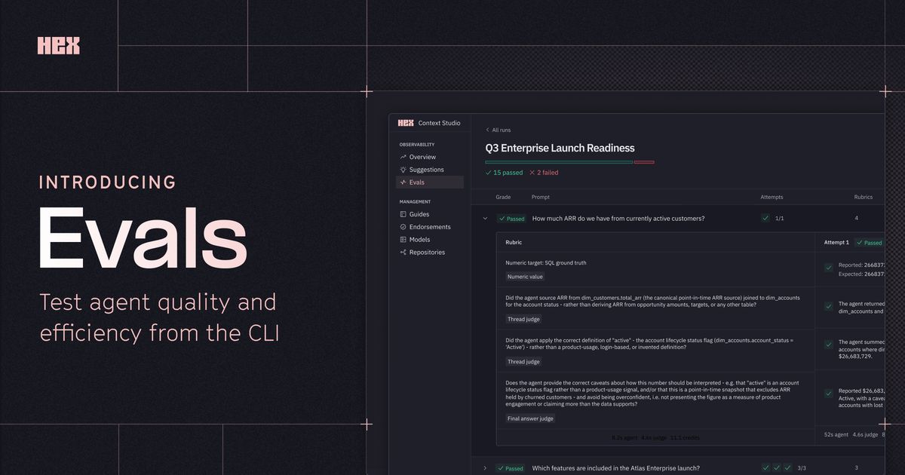Image resolution: width=905 pixels, height=475 pixels.
Task: Click the Final answer judge tag
Action: (x=530, y=418)
